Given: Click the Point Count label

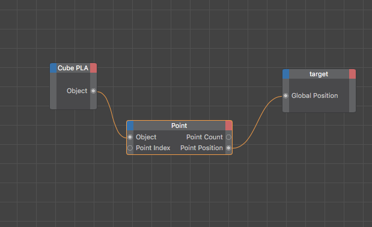Looking at the screenshot, I should (204, 137).
